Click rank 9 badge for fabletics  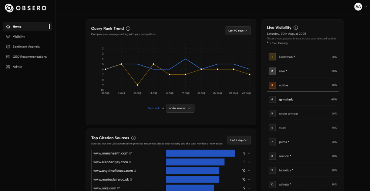pyautogui.click(x=272, y=170)
